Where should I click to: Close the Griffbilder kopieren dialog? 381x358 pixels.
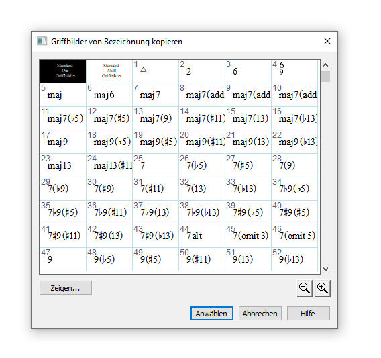tap(327, 41)
